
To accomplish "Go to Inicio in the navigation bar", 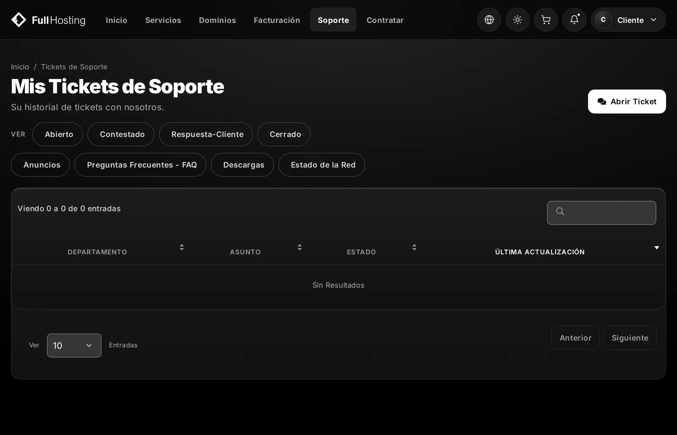I will point(116,20).
